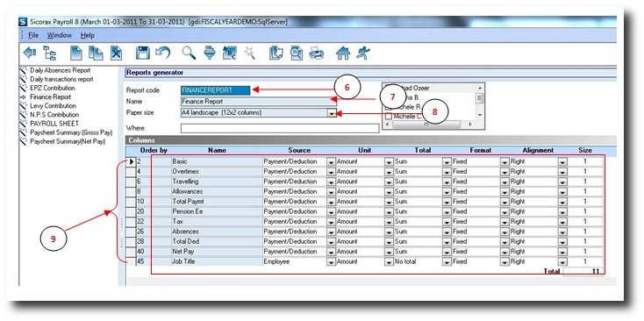This screenshot has width=644, height=321.
Task: Select Levy Contribution in the report list
Action: pyautogui.click(x=53, y=106)
